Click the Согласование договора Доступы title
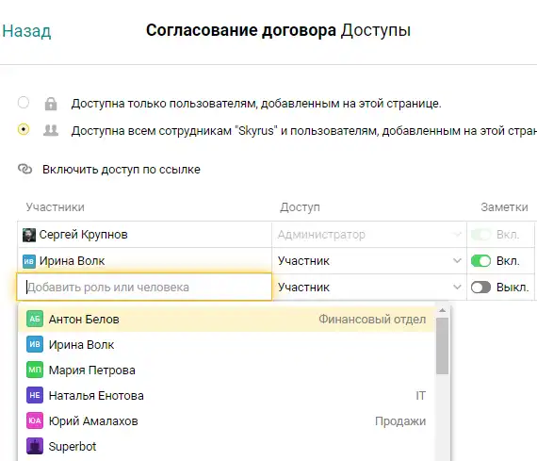 [278, 30]
